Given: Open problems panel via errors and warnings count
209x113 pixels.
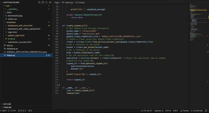Looking at the screenshot, I should click(x=22, y=111).
